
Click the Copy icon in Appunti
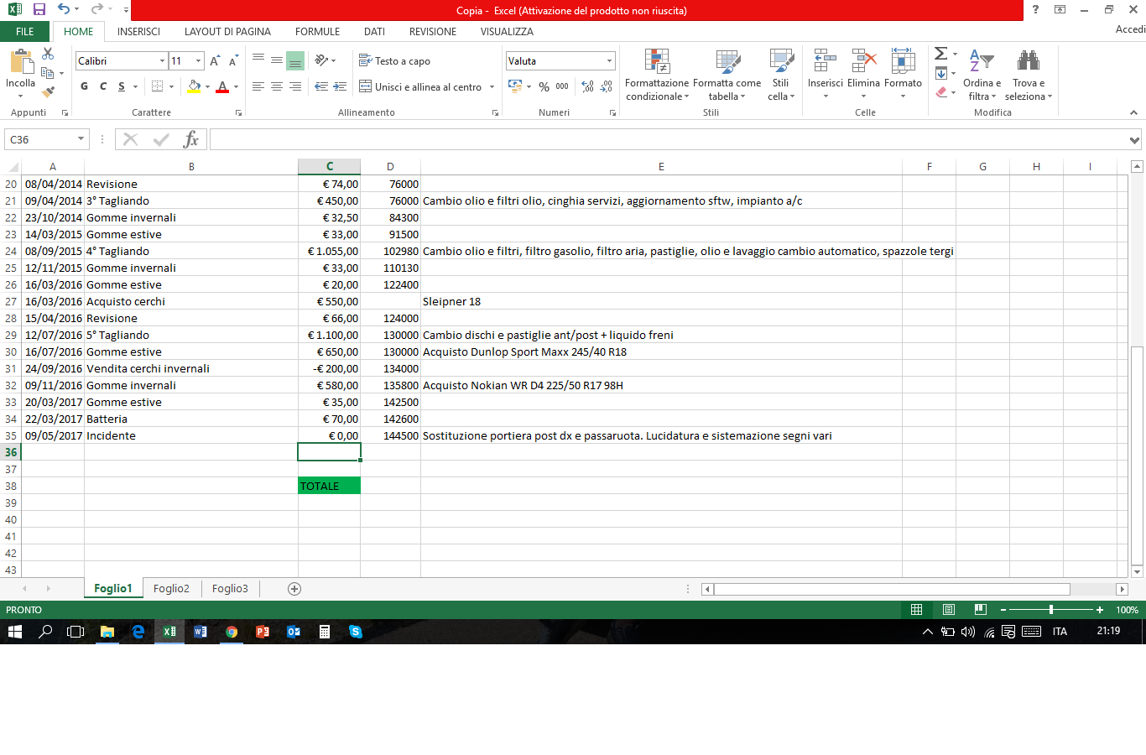[x=46, y=73]
